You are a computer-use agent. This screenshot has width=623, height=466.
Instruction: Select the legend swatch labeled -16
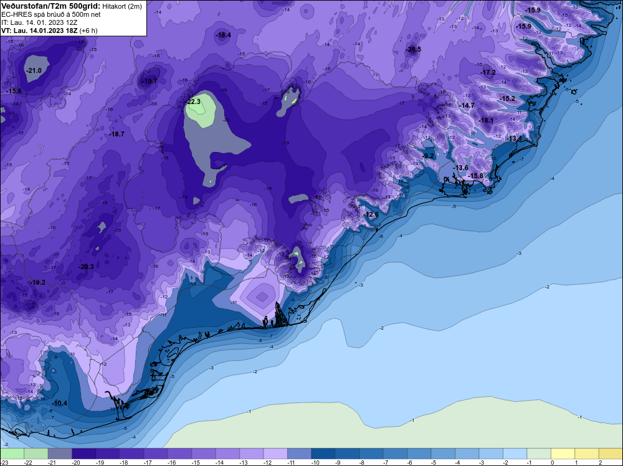[179, 454]
